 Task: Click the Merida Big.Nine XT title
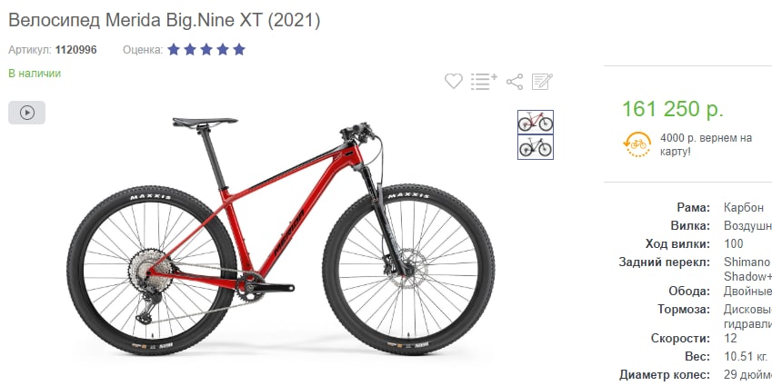coord(165,20)
